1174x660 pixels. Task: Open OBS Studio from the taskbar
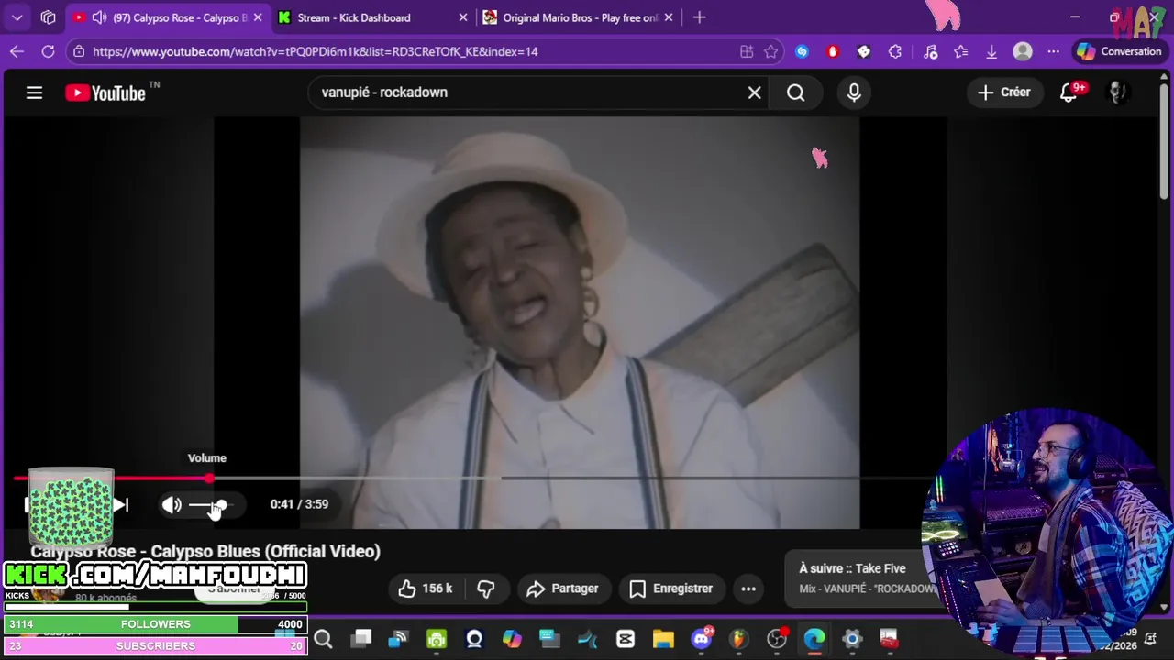pos(777,639)
